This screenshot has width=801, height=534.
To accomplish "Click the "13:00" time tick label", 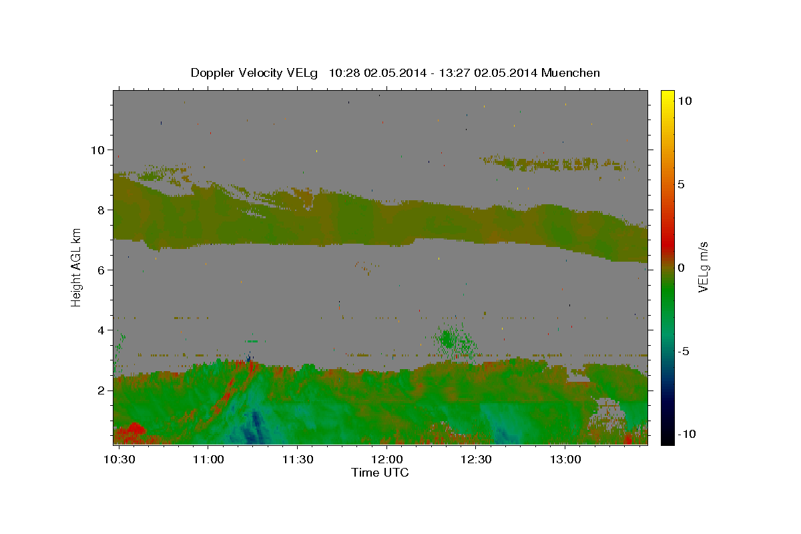I will 565,460.
